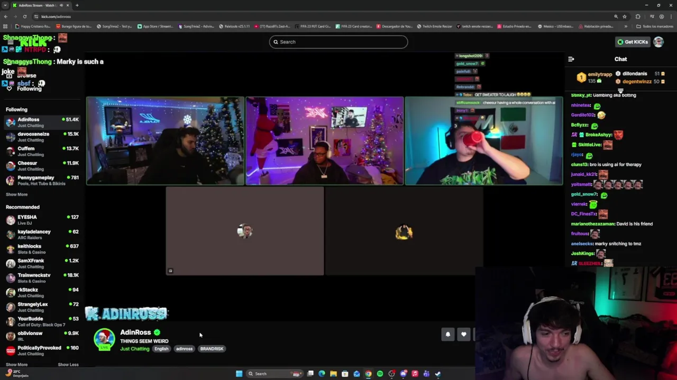Bookmark this page with the star icon
This screenshot has height=380, width=677.
pos(624,16)
